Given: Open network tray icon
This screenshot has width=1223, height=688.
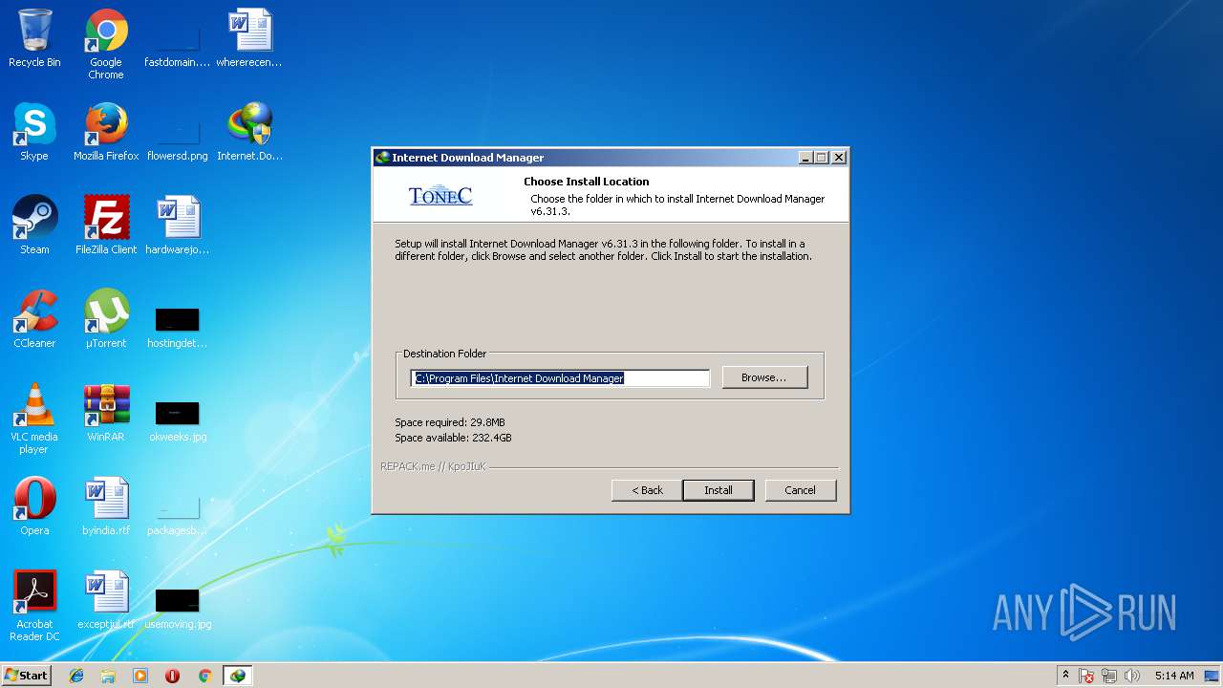Looking at the screenshot, I should [x=1109, y=676].
